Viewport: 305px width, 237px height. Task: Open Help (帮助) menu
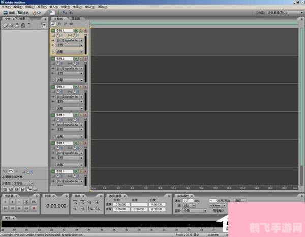coord(103,7)
